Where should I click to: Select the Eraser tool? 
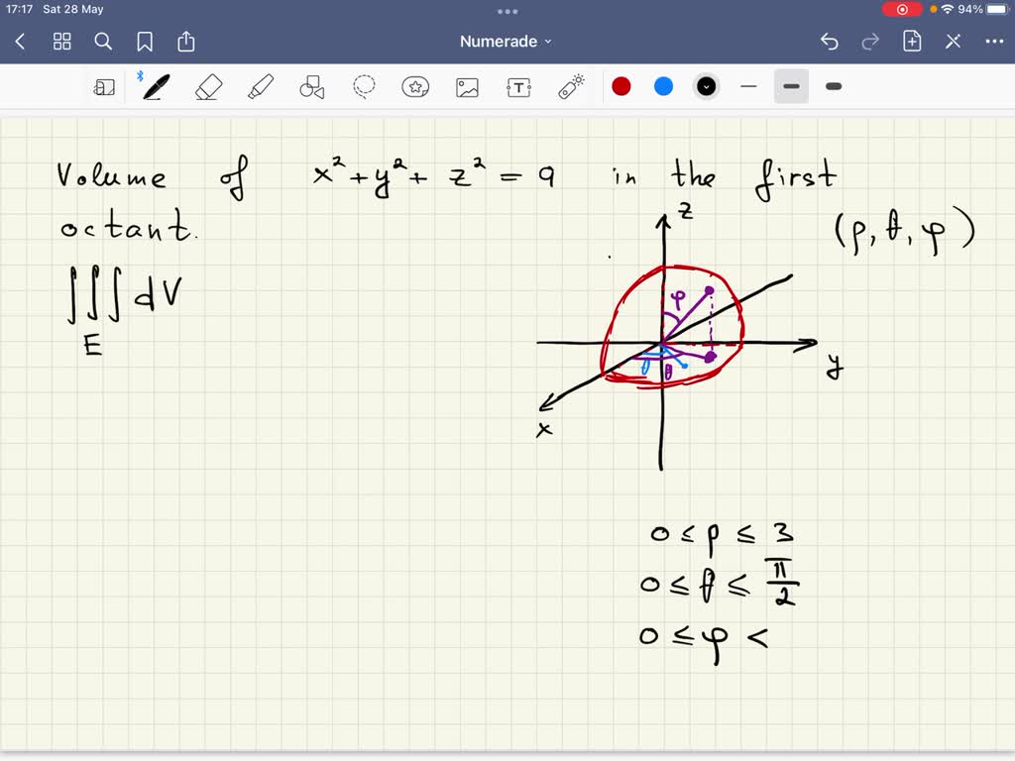tap(209, 86)
